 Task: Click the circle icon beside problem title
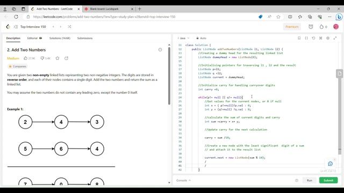click(160, 50)
